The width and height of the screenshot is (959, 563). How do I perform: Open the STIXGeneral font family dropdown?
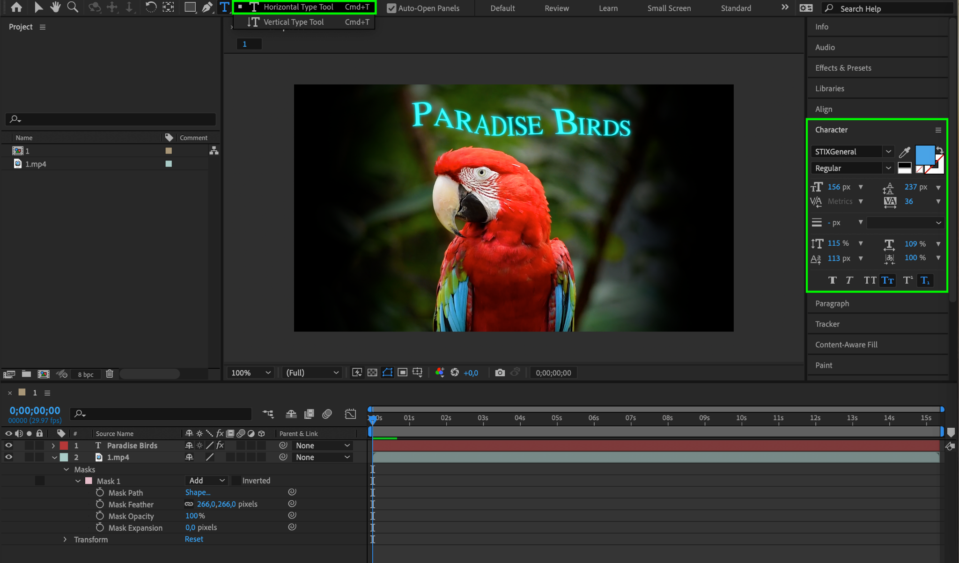coord(888,152)
